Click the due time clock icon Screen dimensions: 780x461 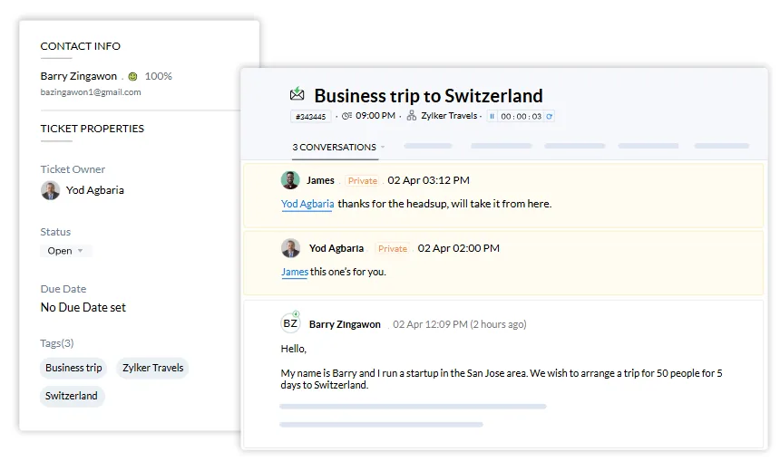pos(346,116)
